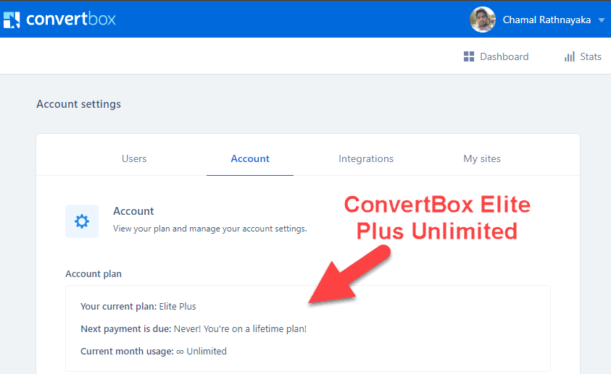This screenshot has width=611, height=374.
Task: Click the Account settings page heading
Action: click(79, 104)
